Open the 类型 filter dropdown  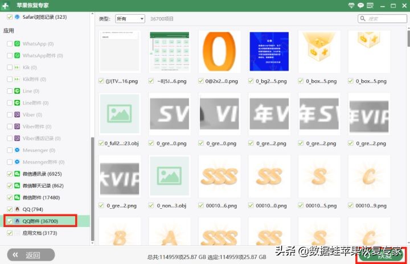[130, 19]
